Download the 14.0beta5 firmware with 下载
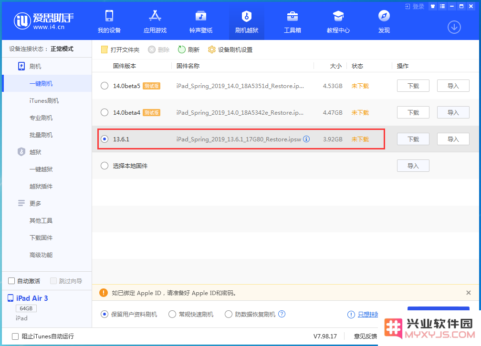This screenshot has height=346, width=481. click(413, 86)
